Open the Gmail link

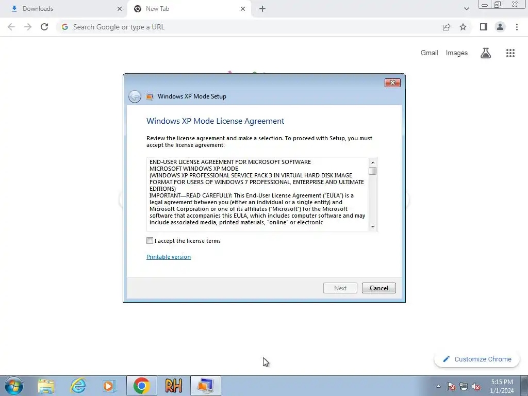[430, 53]
